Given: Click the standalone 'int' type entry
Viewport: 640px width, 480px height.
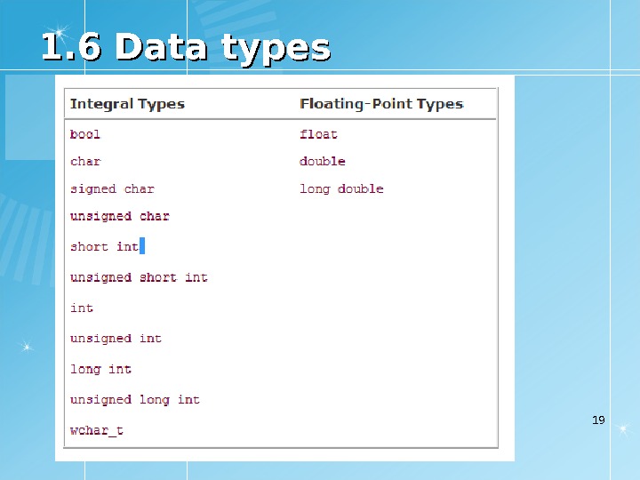Looking at the screenshot, I should pos(82,308).
